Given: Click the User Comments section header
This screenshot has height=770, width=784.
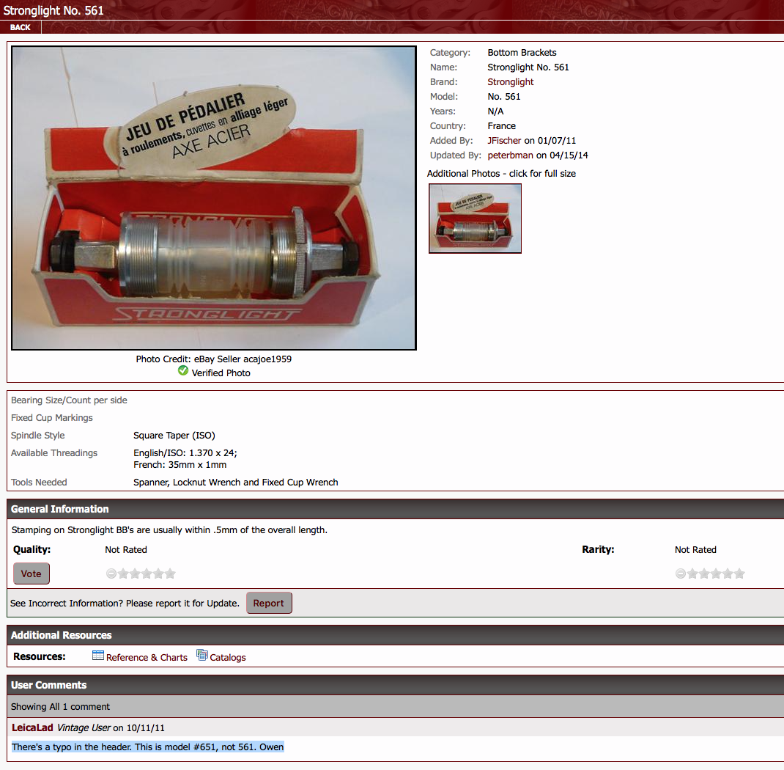Looking at the screenshot, I should click(396, 685).
